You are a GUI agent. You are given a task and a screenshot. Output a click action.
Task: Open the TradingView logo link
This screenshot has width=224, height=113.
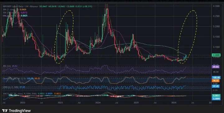point(16,111)
